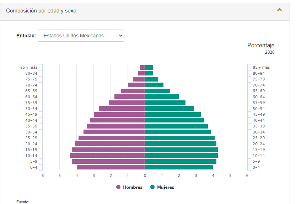This screenshot has width=296, height=204.
Task: Toggle the Mujeres legend green circle
Action: point(152,187)
